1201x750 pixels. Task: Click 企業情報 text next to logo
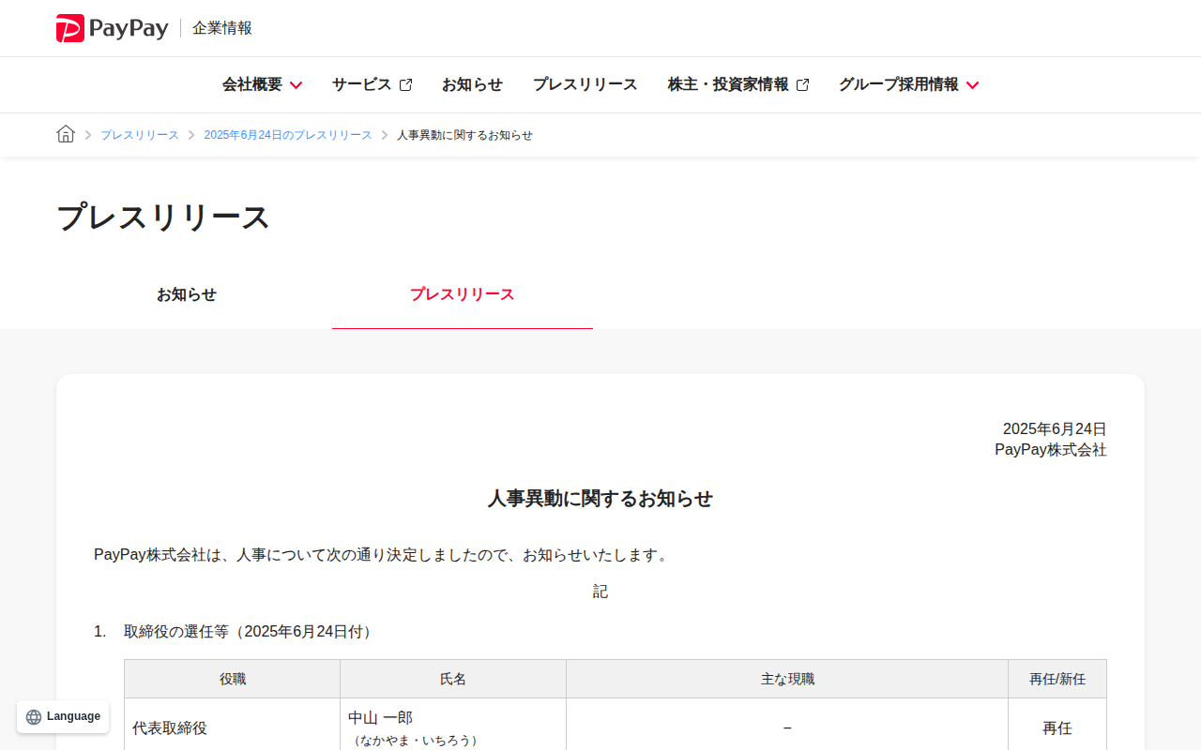tap(222, 28)
